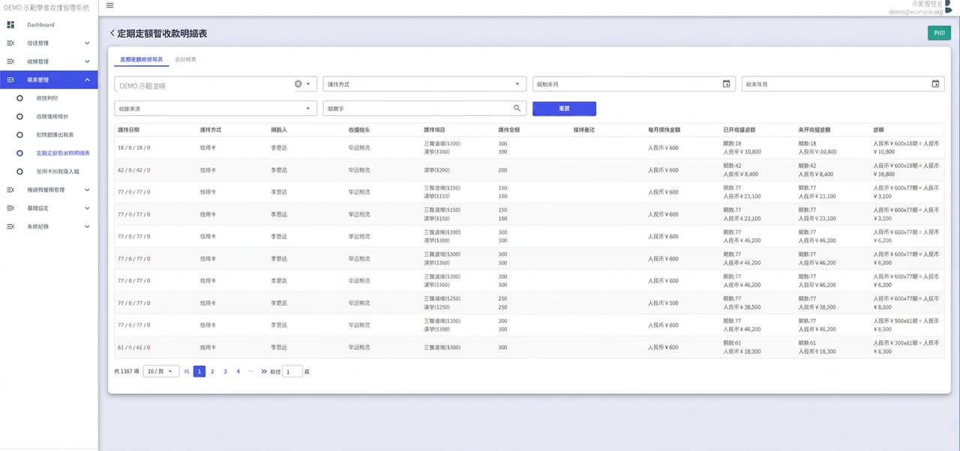This screenshot has width=960, height=451.
Task: Click the 共 1367 項 total count text
Action: click(127, 371)
